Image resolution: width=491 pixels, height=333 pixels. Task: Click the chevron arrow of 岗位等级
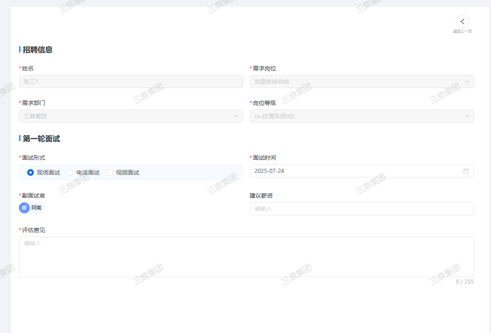coord(467,116)
